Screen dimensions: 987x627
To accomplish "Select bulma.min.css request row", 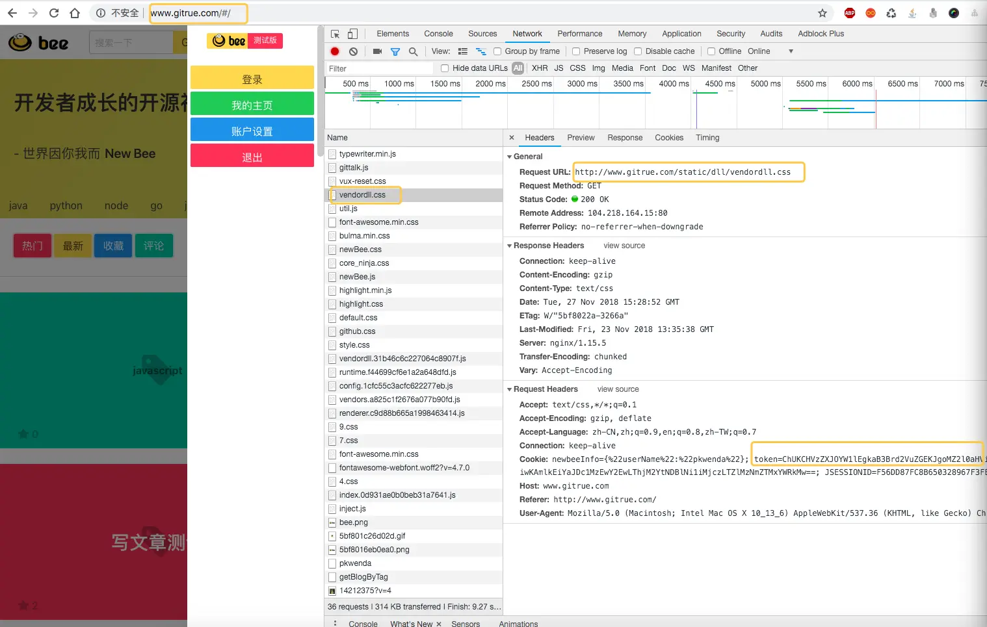I will click(x=414, y=236).
